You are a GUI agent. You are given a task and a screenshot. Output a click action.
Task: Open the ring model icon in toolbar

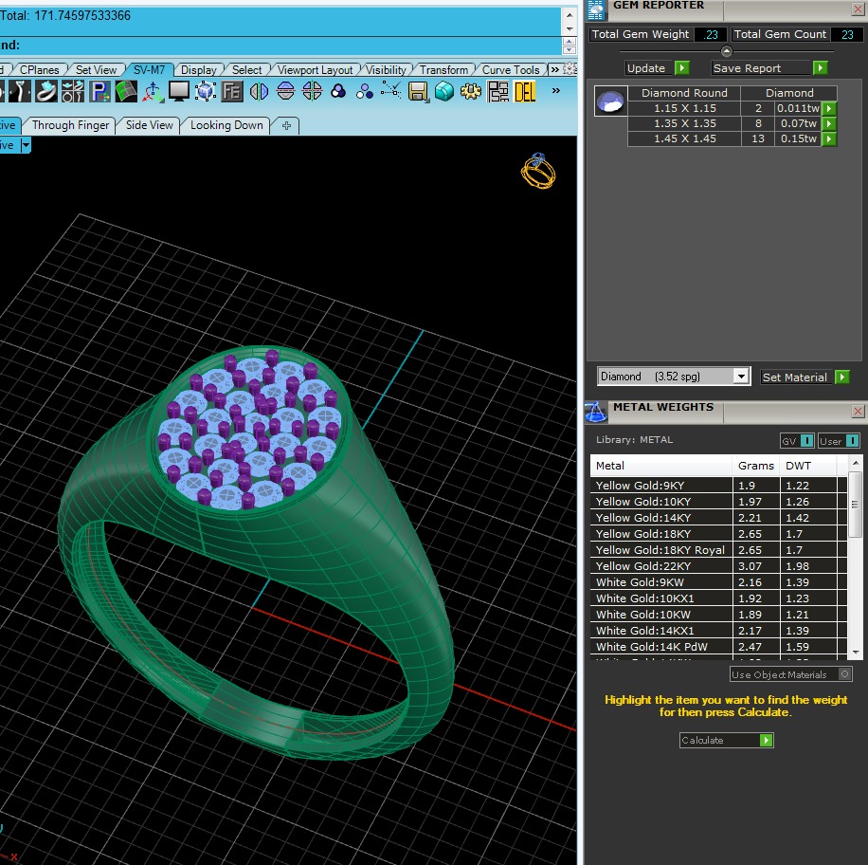pos(45,91)
